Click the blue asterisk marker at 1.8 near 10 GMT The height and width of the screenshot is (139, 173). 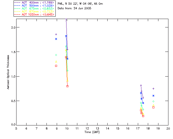point(66,36)
